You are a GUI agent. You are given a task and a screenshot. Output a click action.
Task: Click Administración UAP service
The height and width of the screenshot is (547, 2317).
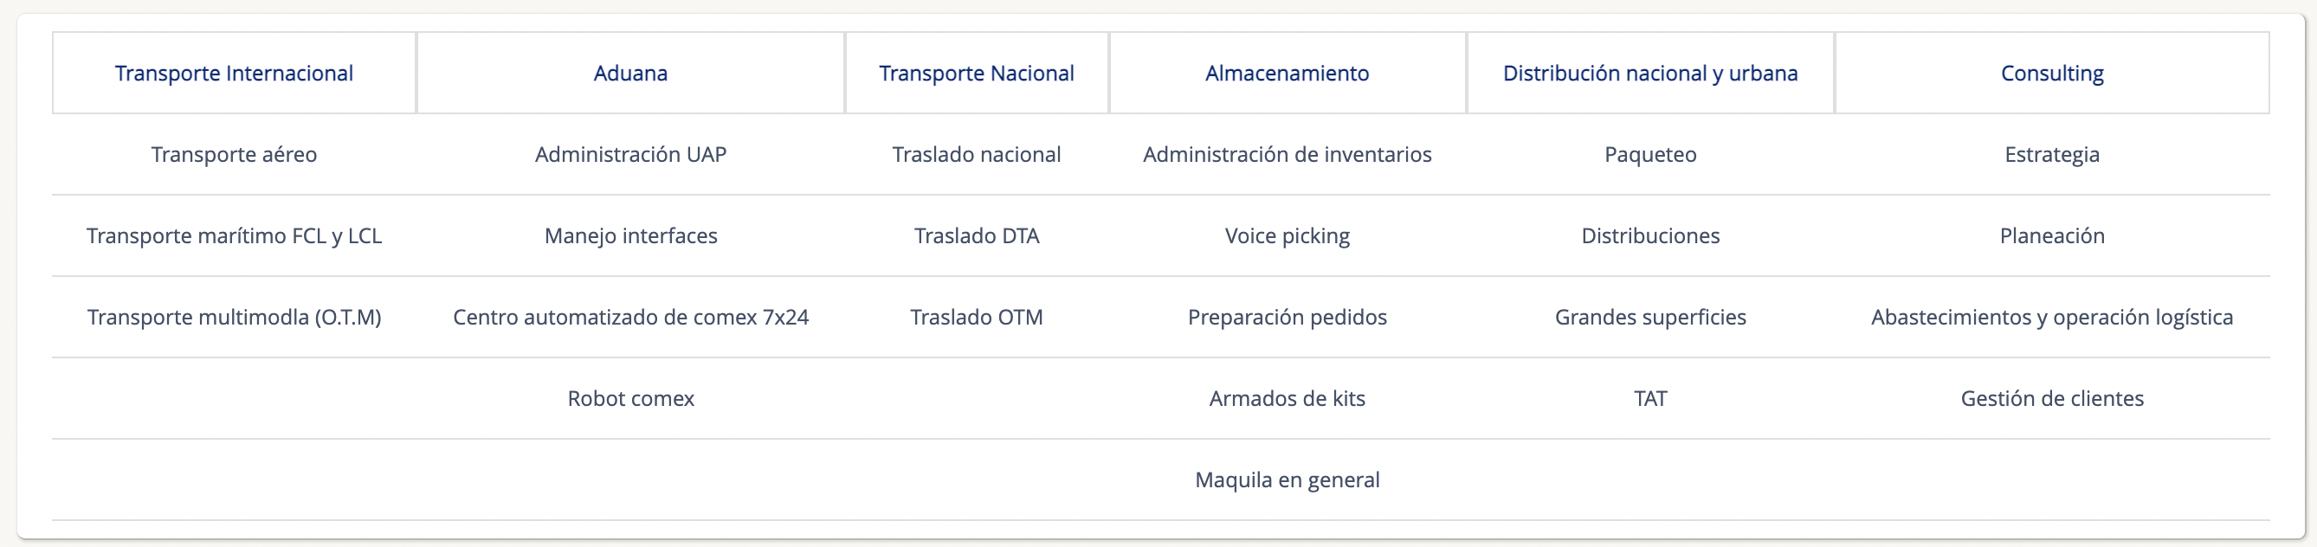630,155
